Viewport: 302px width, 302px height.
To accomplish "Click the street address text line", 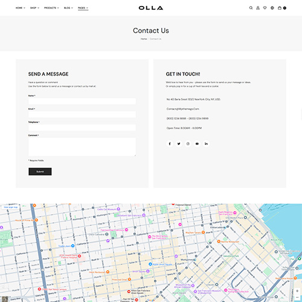I will [193, 99].
